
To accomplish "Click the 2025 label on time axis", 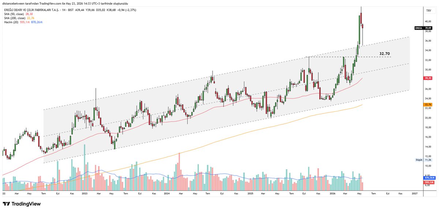I will (250, 193).
